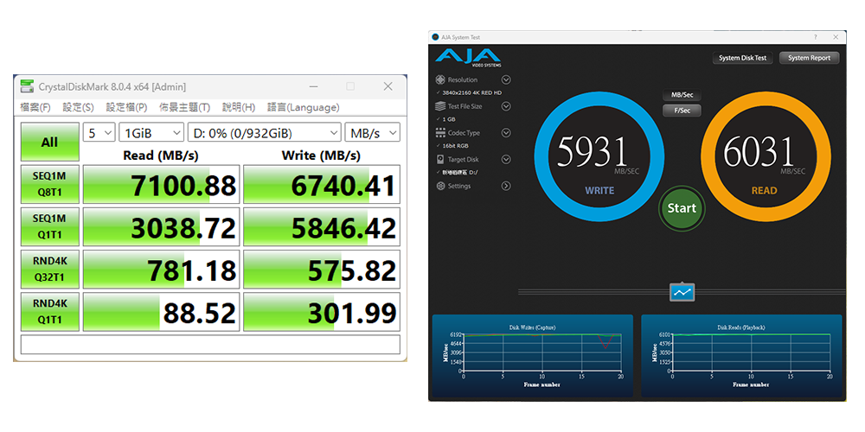Open the 語言(Language) menu
Image resolution: width=865 pixels, height=432 pixels.
303,107
